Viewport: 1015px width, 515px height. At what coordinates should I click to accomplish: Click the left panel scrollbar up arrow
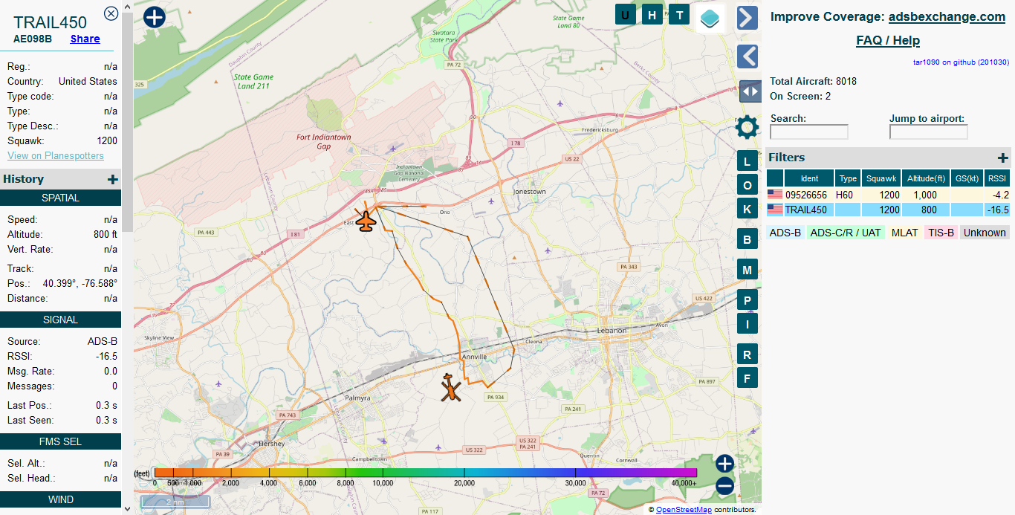(x=127, y=6)
